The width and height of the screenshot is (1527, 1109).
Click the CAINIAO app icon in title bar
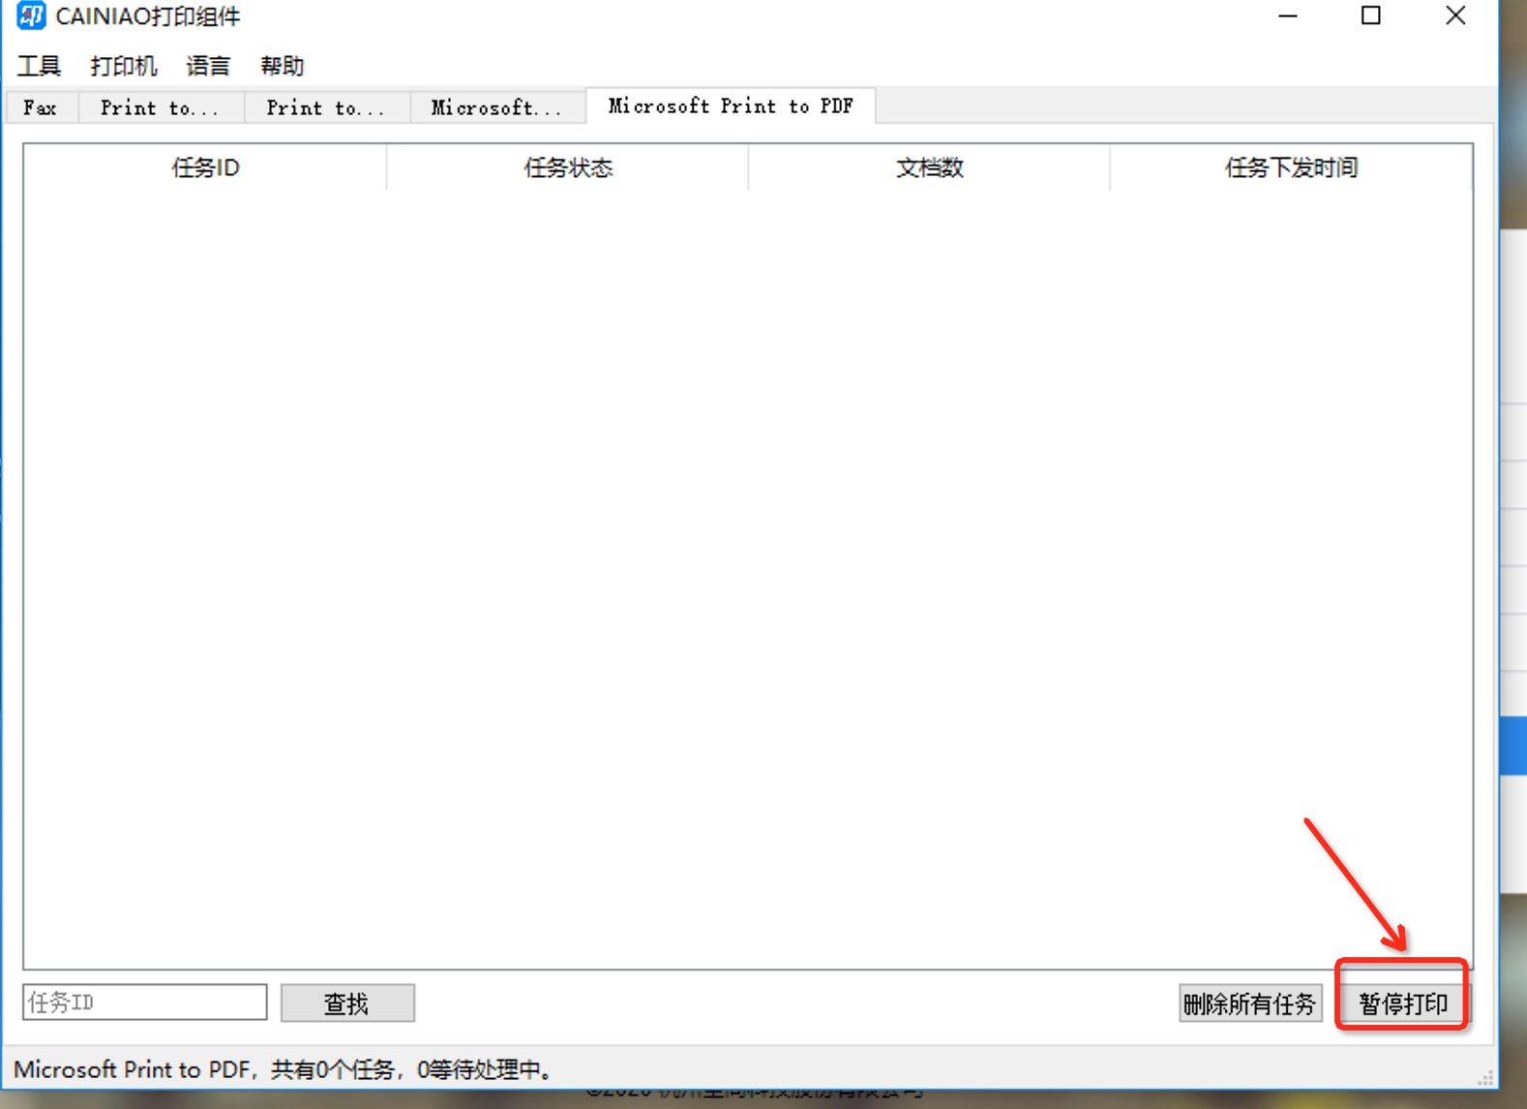[x=31, y=16]
